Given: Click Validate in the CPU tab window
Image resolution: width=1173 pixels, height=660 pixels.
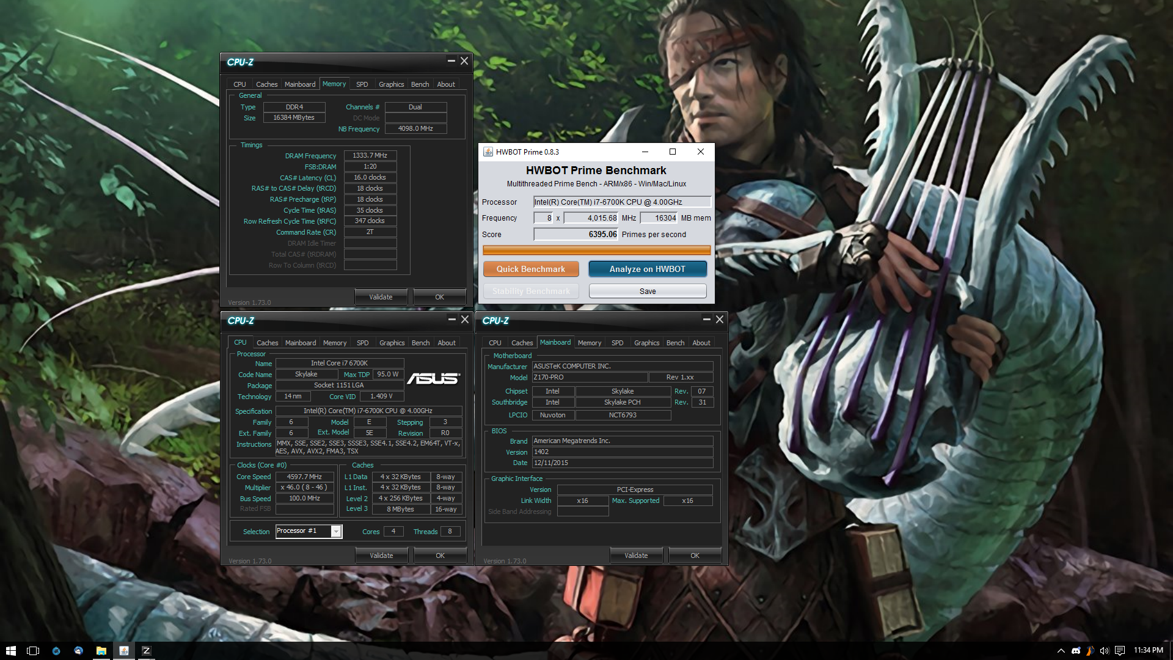Looking at the screenshot, I should (x=381, y=555).
